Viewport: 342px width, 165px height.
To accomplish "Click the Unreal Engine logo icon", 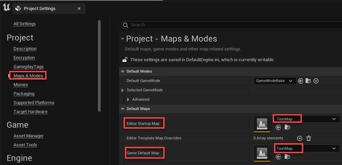I will click(7, 8).
